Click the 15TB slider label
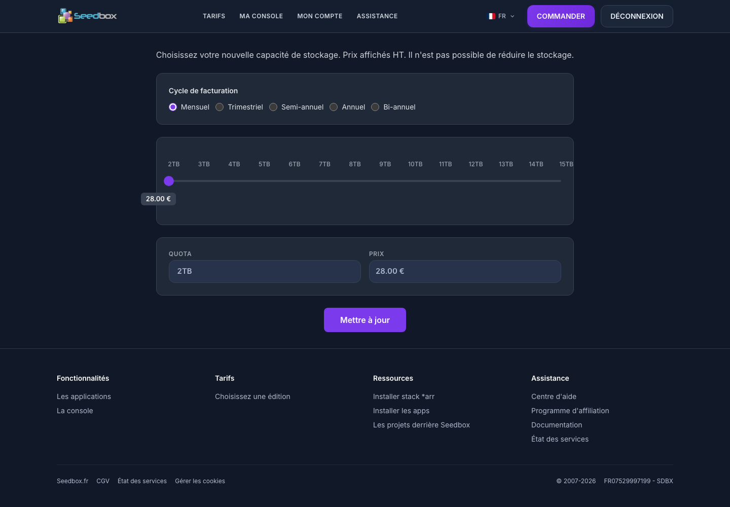 (x=566, y=164)
